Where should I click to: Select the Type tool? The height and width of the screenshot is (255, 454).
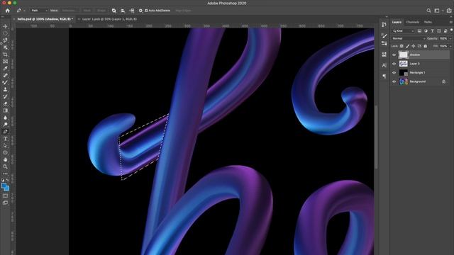[5, 139]
